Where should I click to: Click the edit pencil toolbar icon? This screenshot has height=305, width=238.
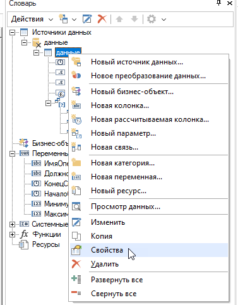point(87,19)
